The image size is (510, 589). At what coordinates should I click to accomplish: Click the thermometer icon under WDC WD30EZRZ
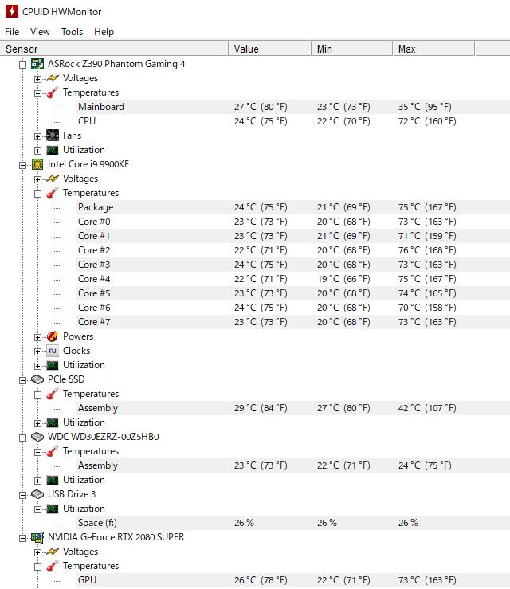(x=53, y=451)
